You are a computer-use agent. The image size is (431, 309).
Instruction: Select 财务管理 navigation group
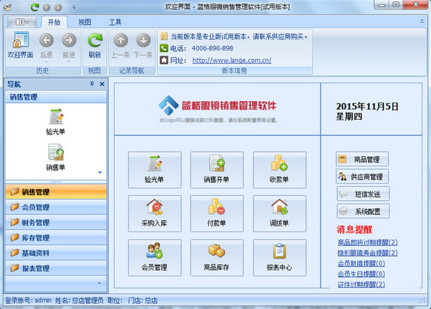(56, 222)
